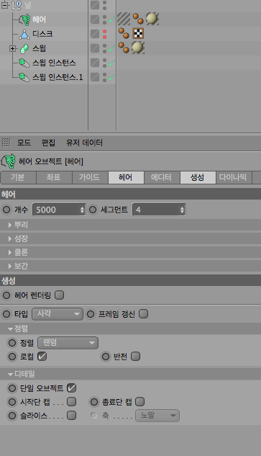Click the Hair object icon in the object tree
This screenshot has height=456, width=261.
[24, 19]
